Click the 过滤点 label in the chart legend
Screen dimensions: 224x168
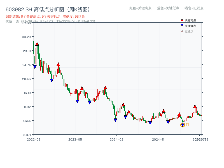[189, 31]
